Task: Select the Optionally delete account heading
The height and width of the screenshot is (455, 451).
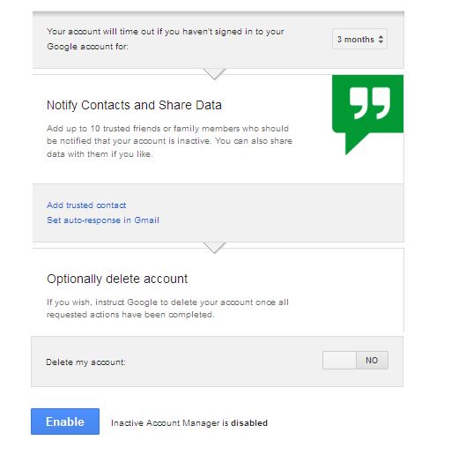Action: click(117, 279)
